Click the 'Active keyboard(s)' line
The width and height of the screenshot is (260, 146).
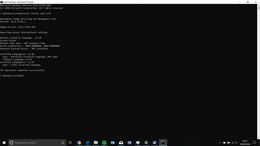pos(30,46)
